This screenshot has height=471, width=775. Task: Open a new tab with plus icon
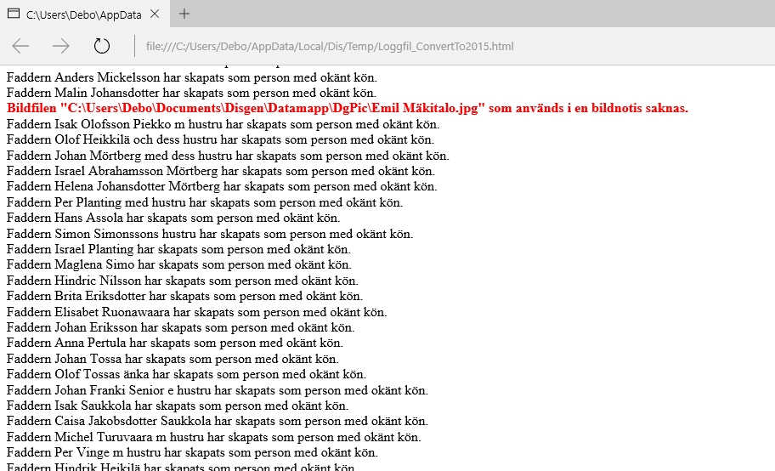click(184, 14)
